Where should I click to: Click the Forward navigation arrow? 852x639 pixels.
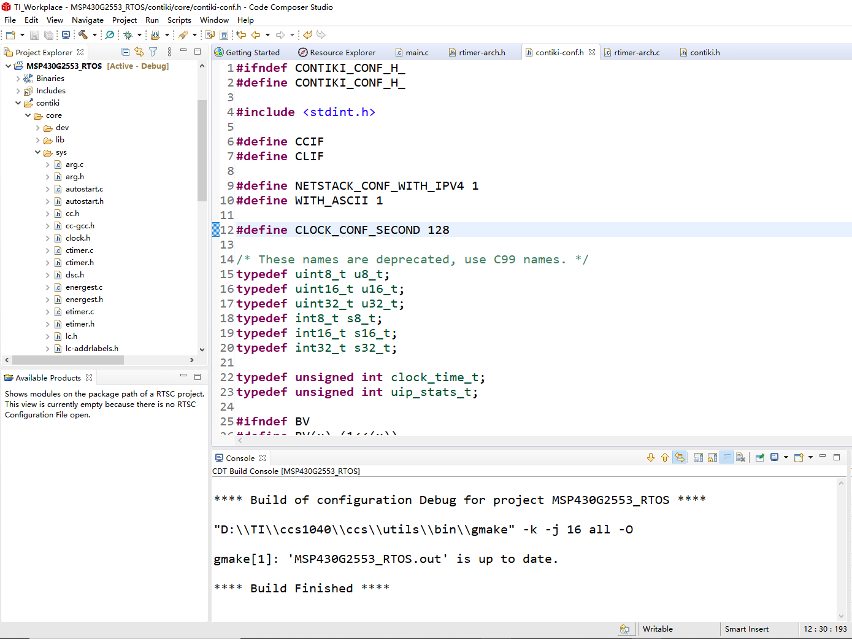point(280,35)
